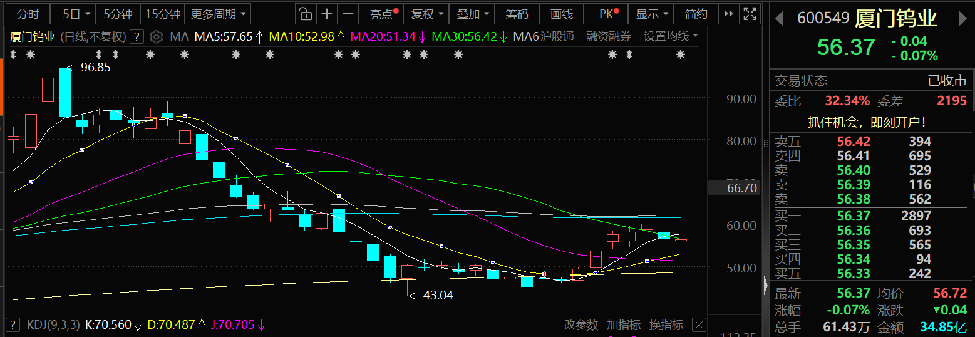The image size is (975, 337).
Task: Open MA settings gear icon
Action: [x=157, y=37]
